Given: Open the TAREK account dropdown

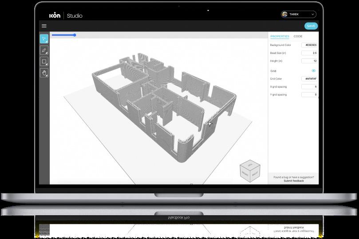Looking at the screenshot, I should 299,14.
